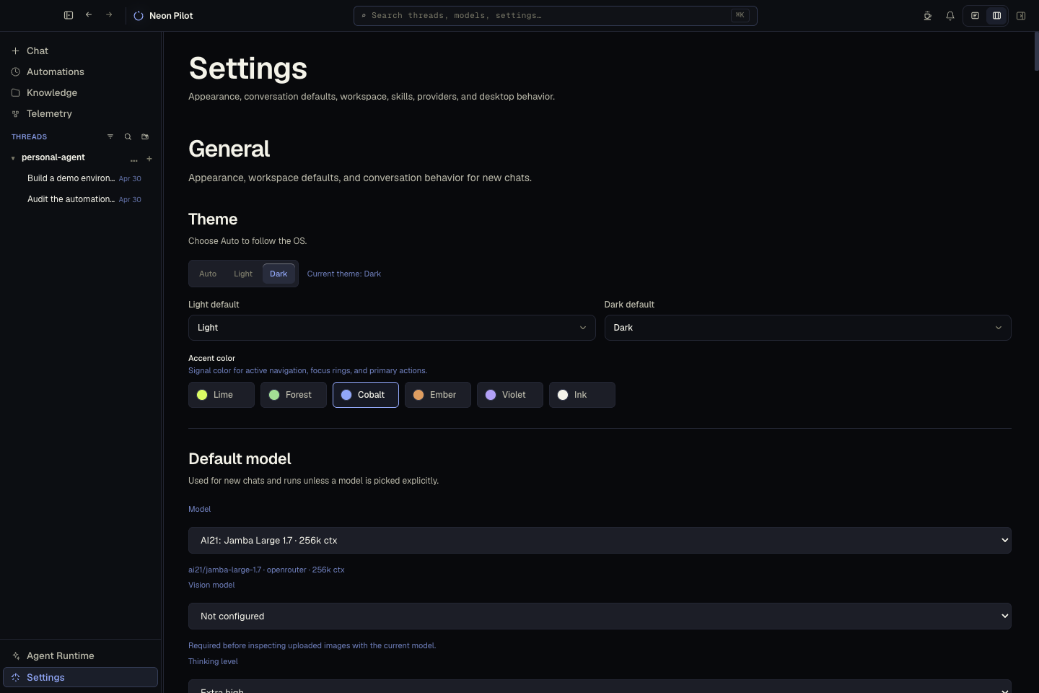
Task: Click the Telemetry nodes icon
Action: tap(15, 114)
